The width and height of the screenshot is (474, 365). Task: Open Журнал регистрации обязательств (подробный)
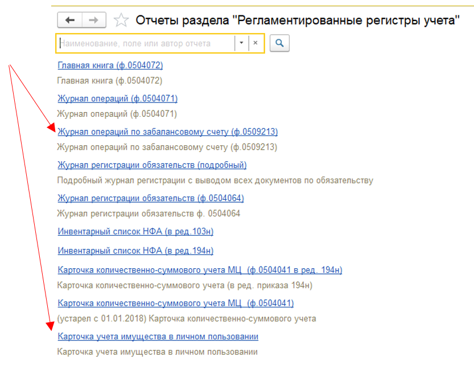(x=152, y=165)
